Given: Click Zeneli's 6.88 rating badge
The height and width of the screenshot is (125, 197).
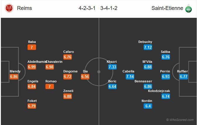Looking at the screenshot, I should pyautogui.click(x=67, y=96).
